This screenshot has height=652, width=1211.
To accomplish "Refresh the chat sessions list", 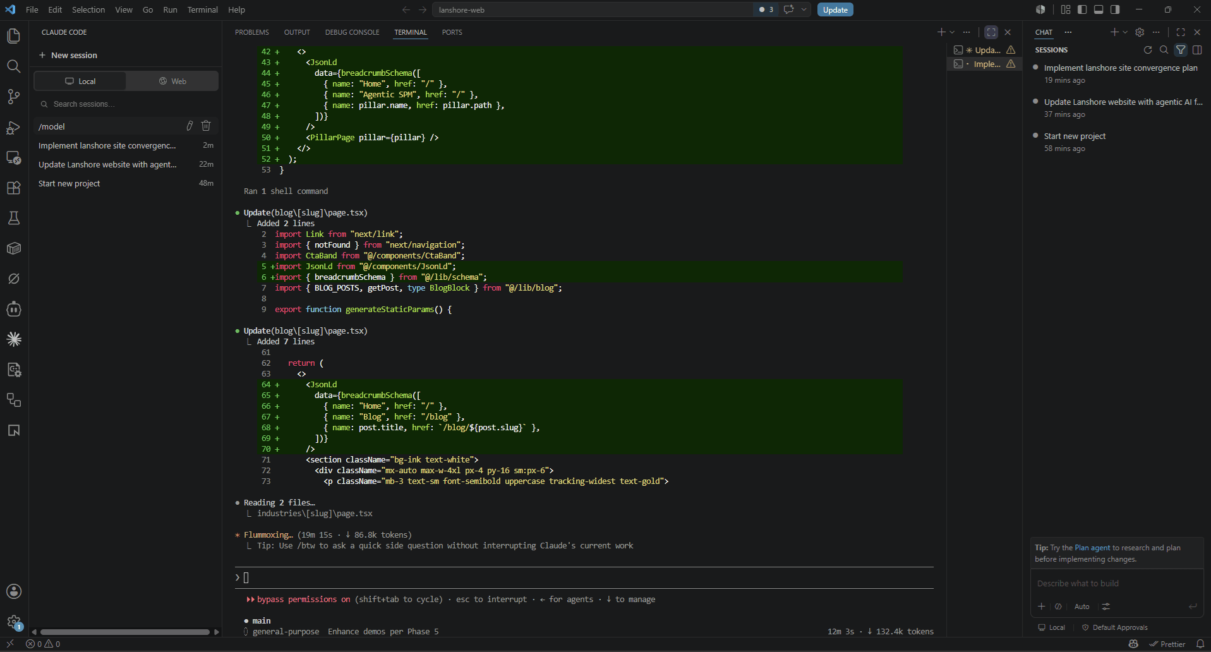I will (1148, 50).
